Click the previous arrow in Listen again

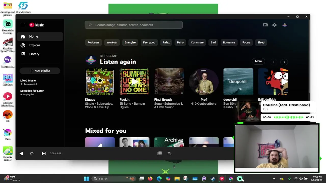274,62
